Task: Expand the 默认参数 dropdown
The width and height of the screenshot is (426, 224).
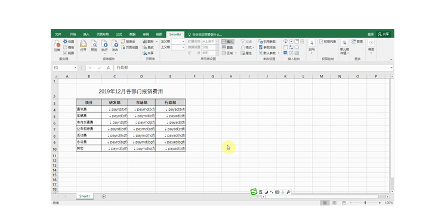Action: click(x=279, y=53)
